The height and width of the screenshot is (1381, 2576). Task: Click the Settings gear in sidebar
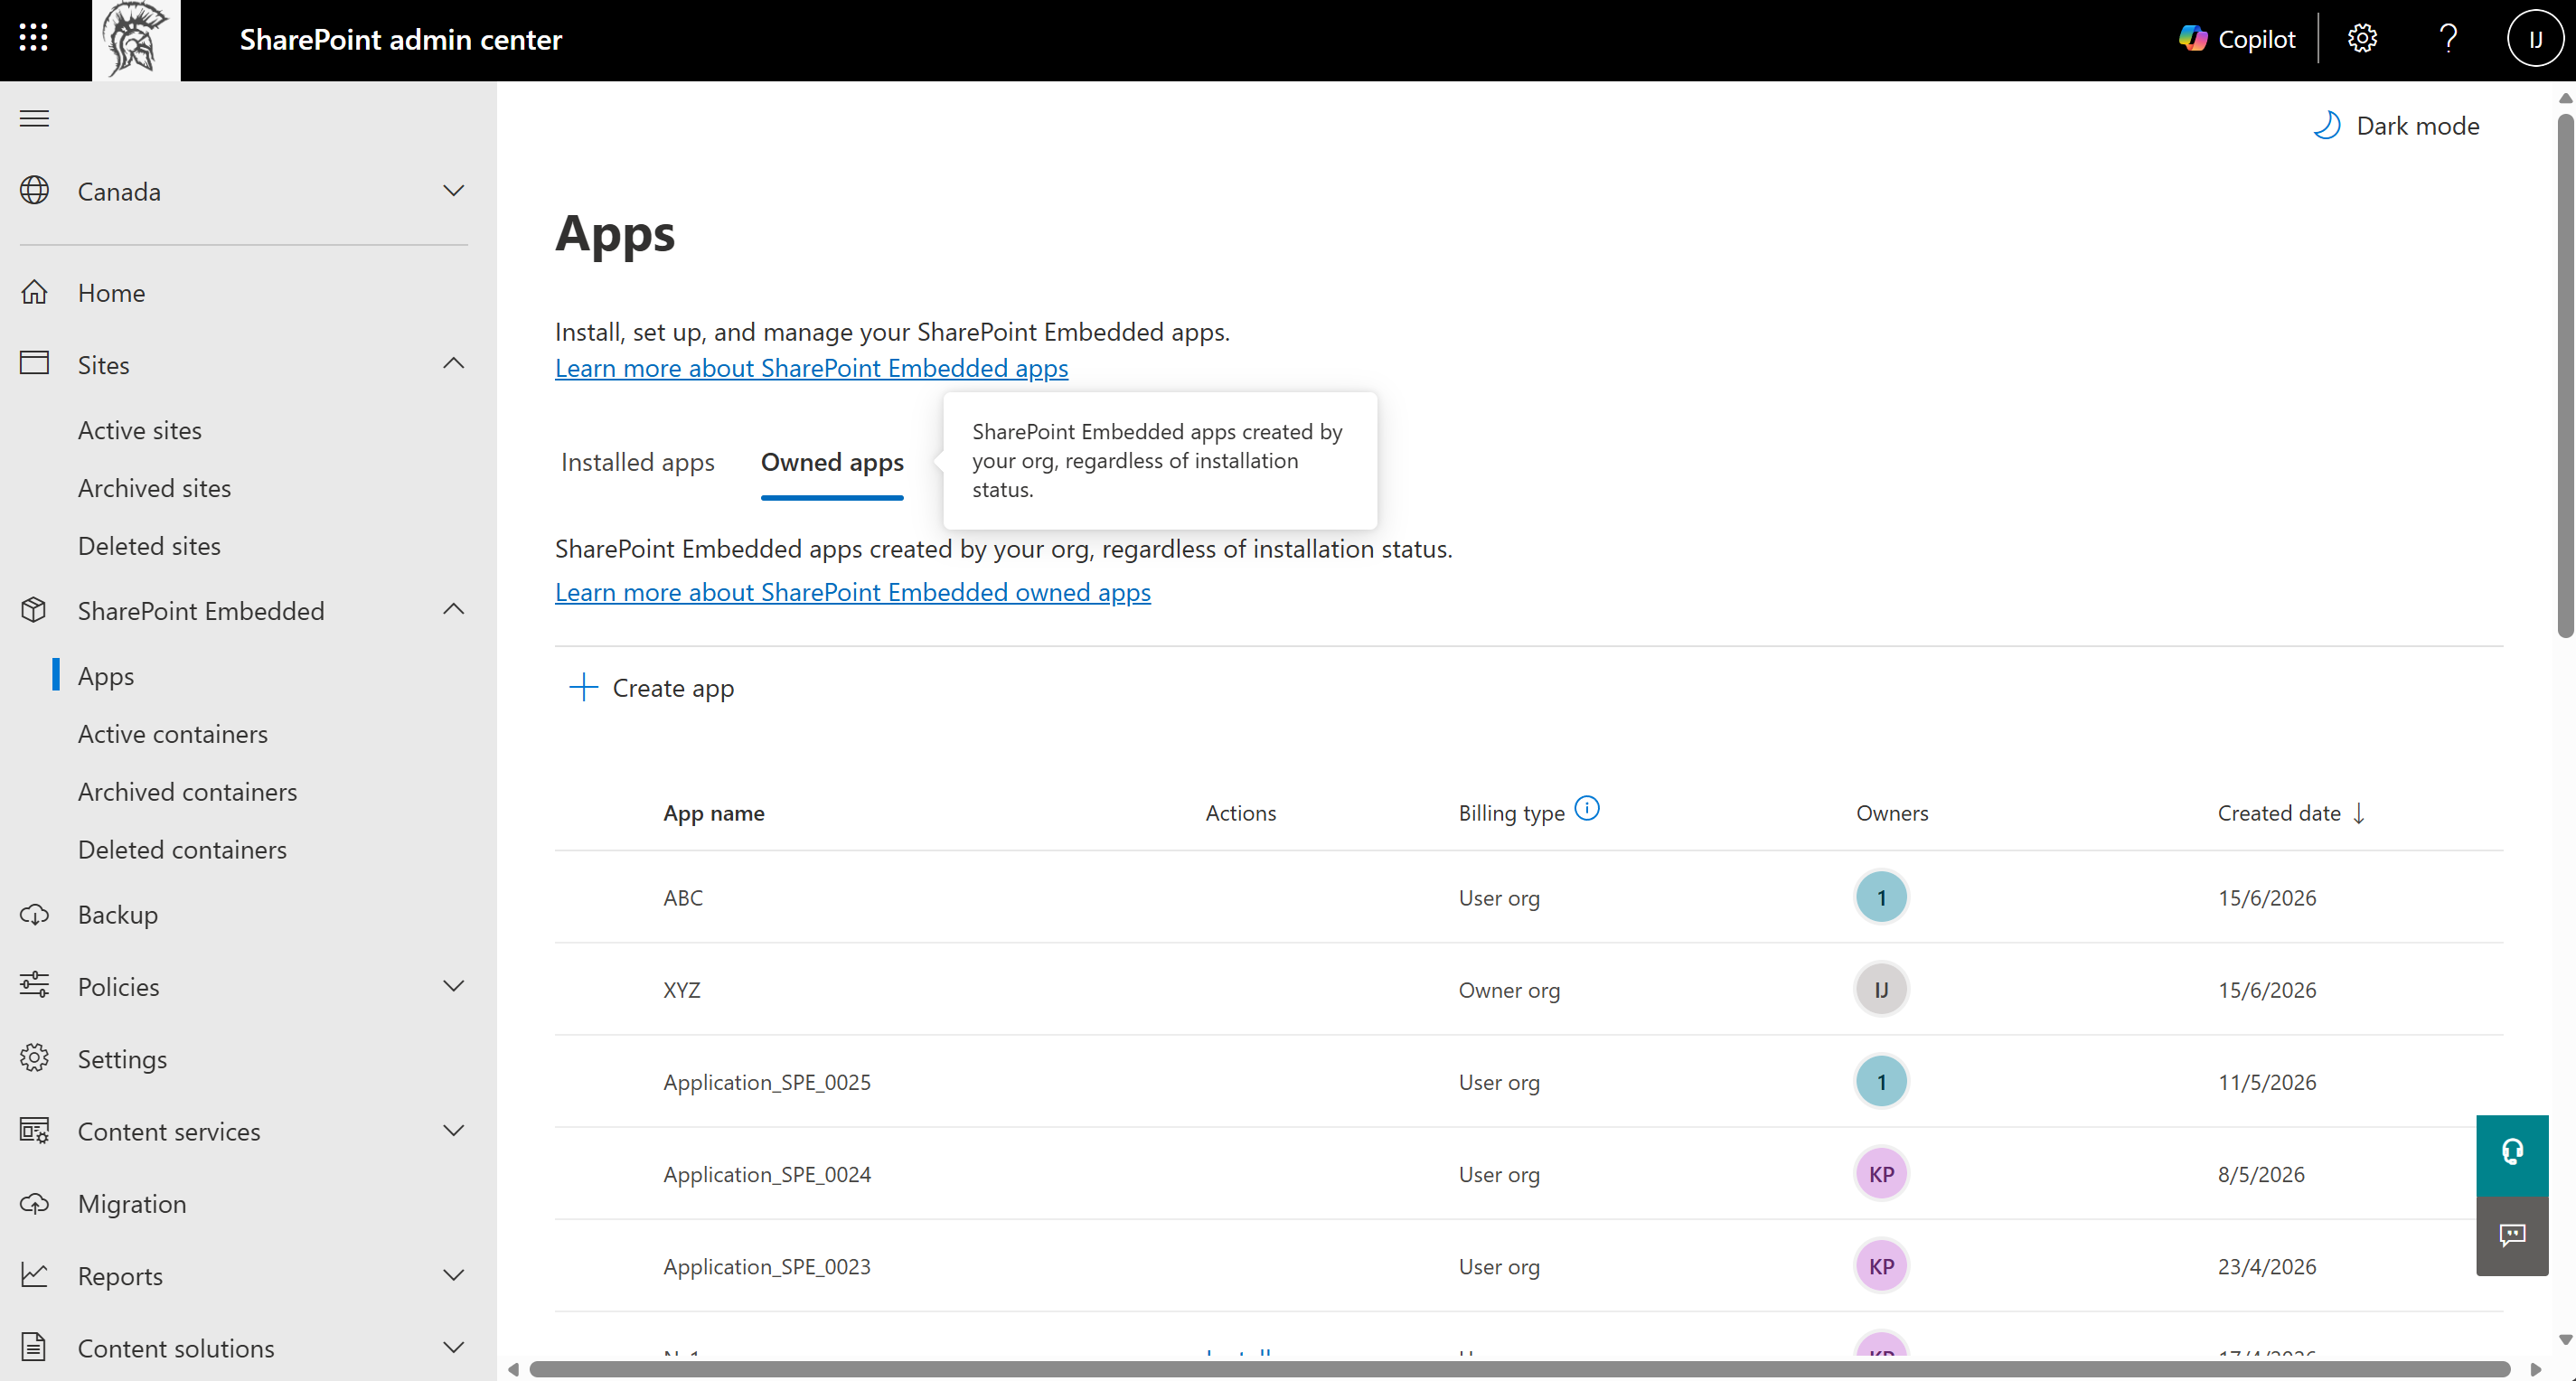point(34,1058)
